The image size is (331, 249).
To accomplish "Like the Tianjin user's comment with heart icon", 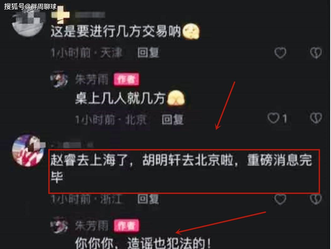I will tap(280, 53).
